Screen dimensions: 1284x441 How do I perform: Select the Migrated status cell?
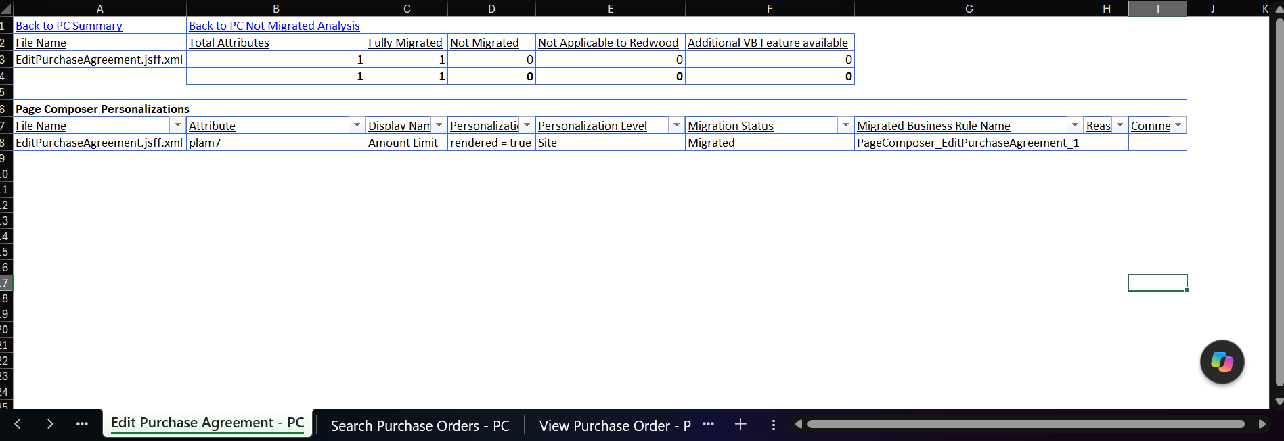click(x=770, y=143)
